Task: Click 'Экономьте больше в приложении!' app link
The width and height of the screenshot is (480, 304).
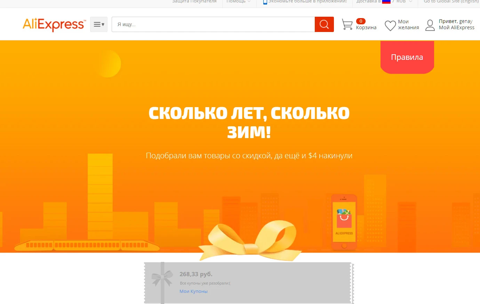Action: [307, 2]
